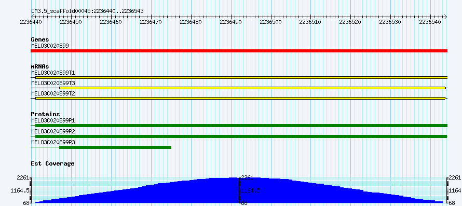The width and height of the screenshot is (462, 206).
Task: Open the MELO3C020899T3 transcript label
Action: tap(53, 83)
